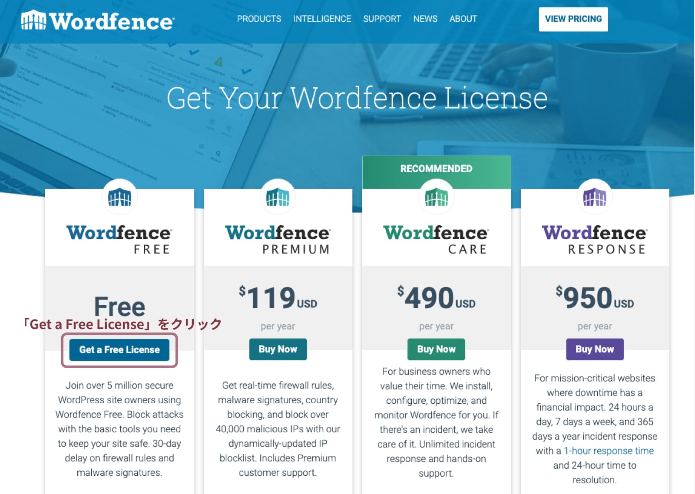Click the $119 USD price
The height and width of the screenshot is (494, 695).
278,297
